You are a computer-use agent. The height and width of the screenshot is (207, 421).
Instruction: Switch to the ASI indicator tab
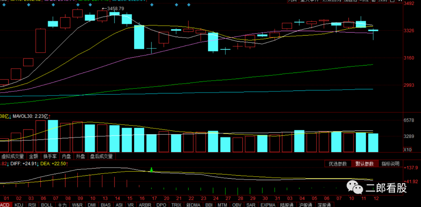[119, 205]
